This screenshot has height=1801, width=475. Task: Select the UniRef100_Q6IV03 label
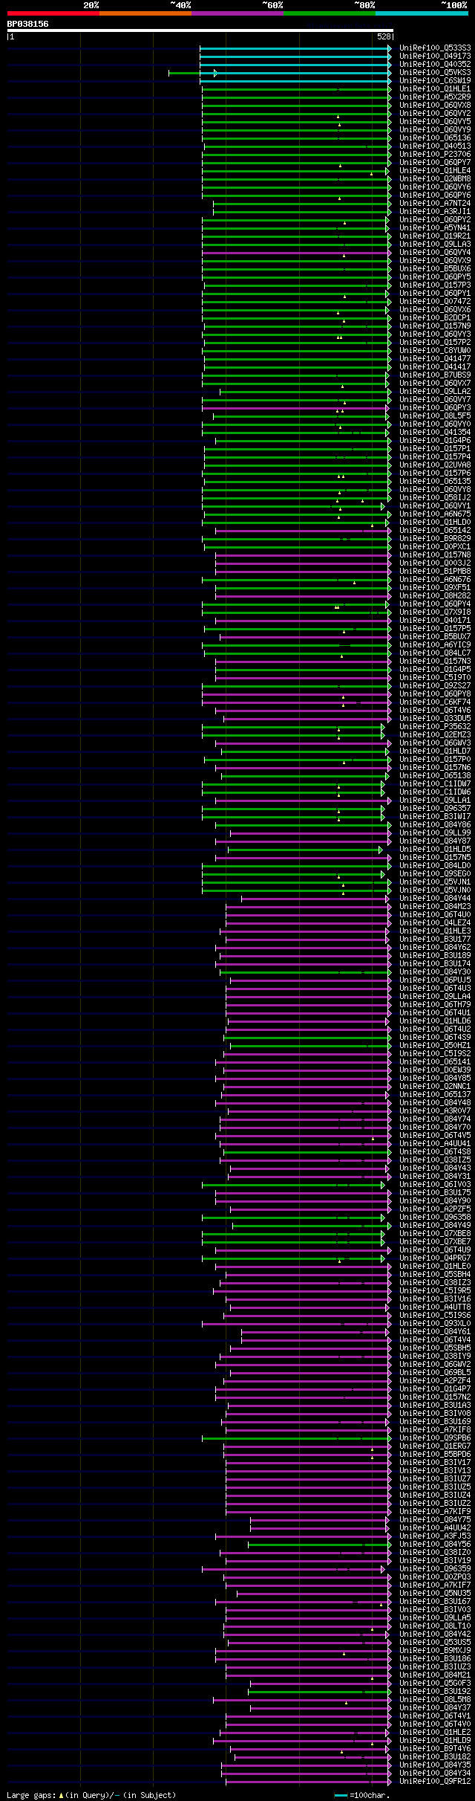[x=435, y=1184]
